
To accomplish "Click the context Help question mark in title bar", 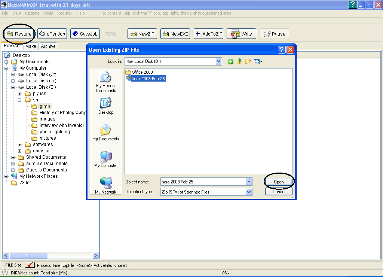I will pos(353,4).
